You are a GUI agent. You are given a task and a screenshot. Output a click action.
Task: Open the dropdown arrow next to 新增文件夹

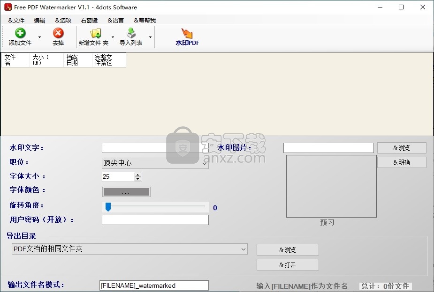[113, 37]
